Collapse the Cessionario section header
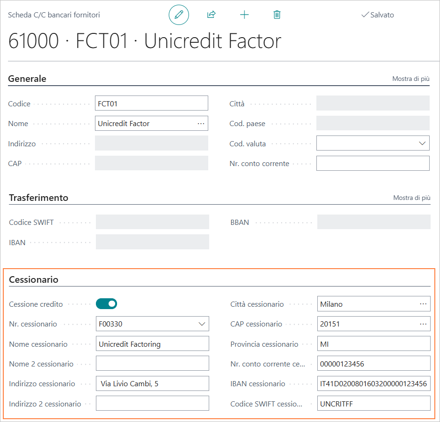The image size is (440, 422). [34, 280]
